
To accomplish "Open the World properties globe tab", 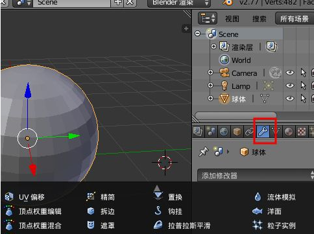I will [x=224, y=131].
